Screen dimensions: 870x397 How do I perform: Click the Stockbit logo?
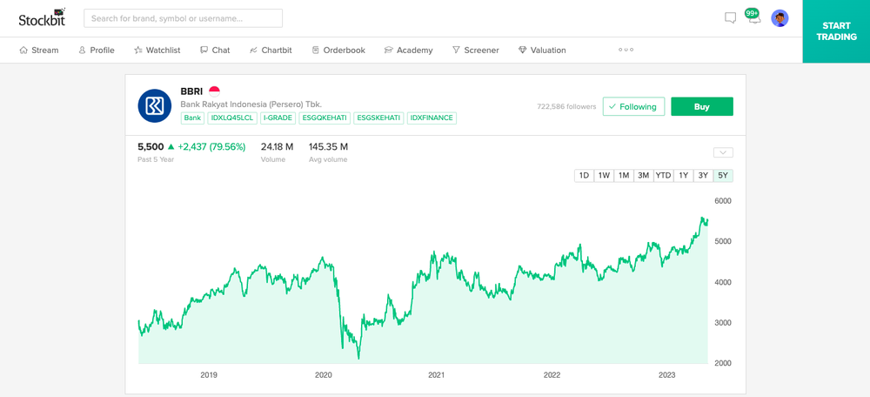tap(42, 18)
